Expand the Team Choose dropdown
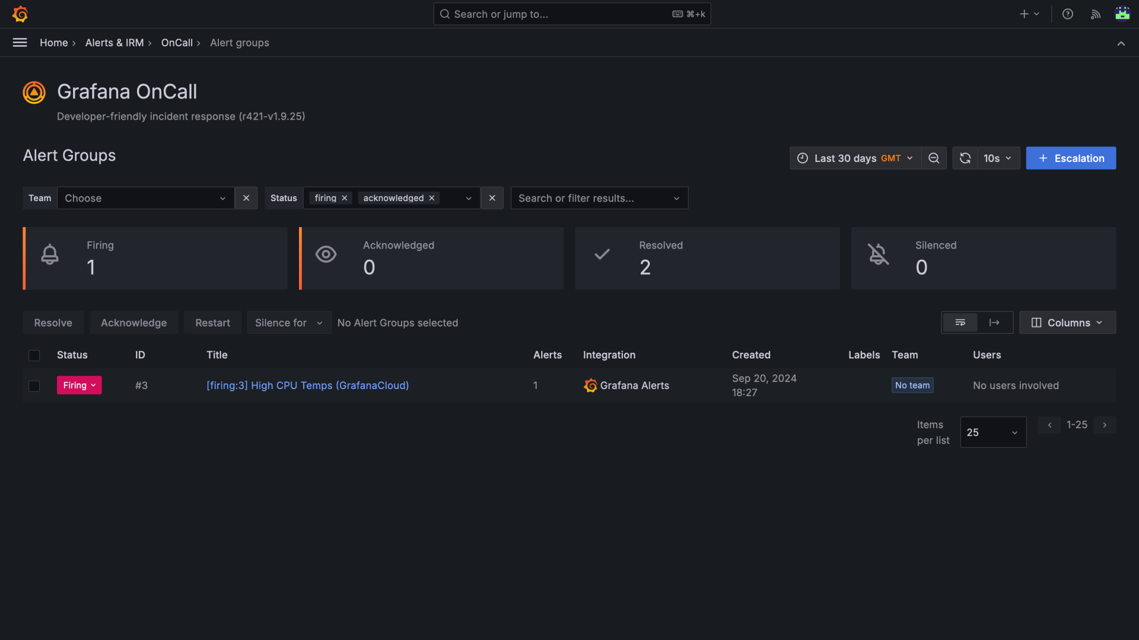1139x640 pixels. (145, 198)
